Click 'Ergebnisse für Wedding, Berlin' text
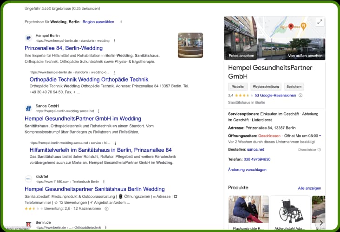The width and height of the screenshot is (340, 232). tap(52, 22)
